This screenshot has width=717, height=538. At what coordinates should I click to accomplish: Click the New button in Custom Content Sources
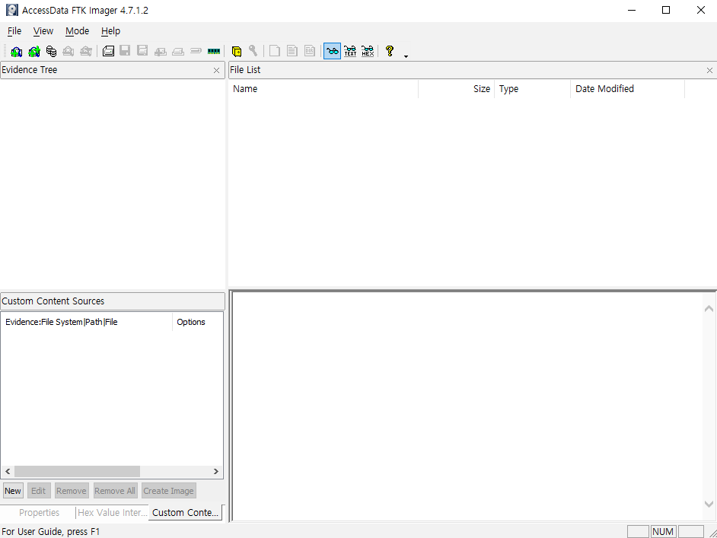click(13, 491)
